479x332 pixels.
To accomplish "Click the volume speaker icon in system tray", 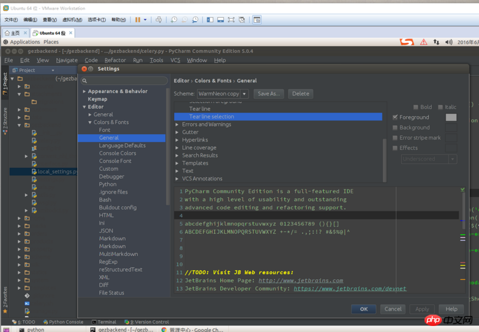I will click(449, 42).
